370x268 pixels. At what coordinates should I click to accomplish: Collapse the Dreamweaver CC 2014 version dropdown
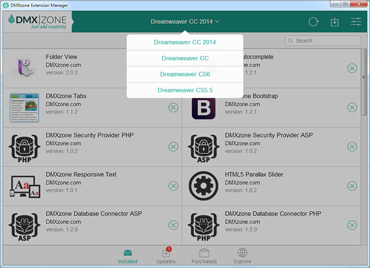pyautogui.click(x=185, y=22)
